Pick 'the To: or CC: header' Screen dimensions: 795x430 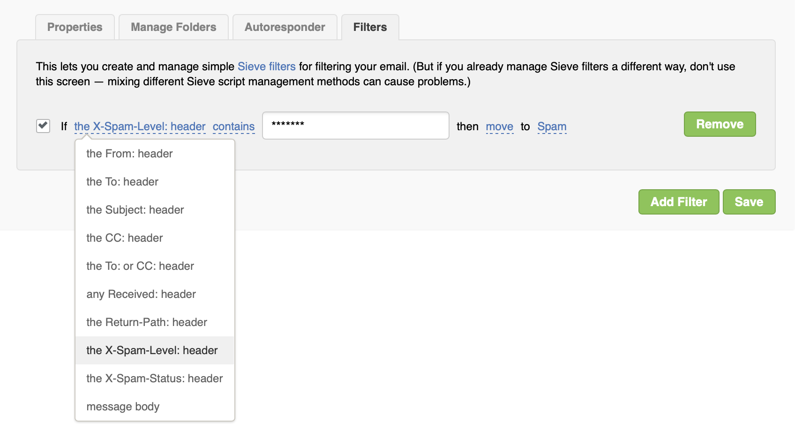[155, 266]
